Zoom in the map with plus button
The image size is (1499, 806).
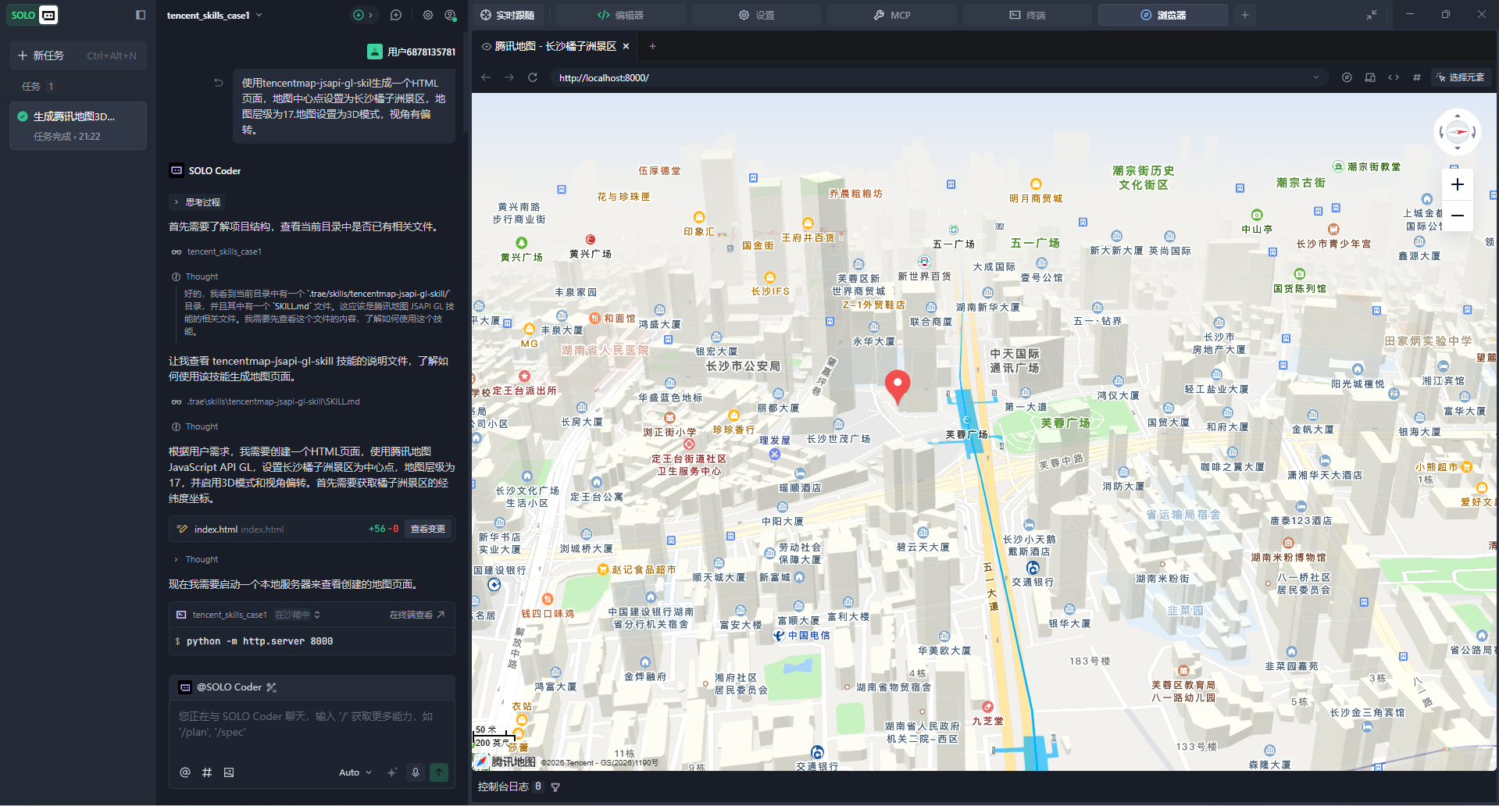pos(1457,184)
